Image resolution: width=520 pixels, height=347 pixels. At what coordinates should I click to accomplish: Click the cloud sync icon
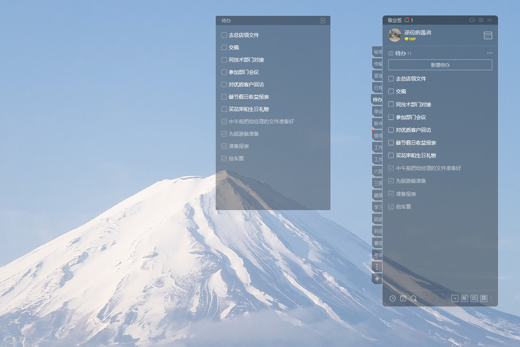[472, 20]
